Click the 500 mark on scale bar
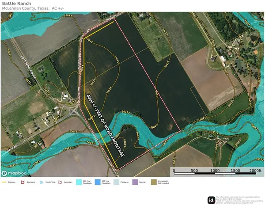 tap(194, 171)
